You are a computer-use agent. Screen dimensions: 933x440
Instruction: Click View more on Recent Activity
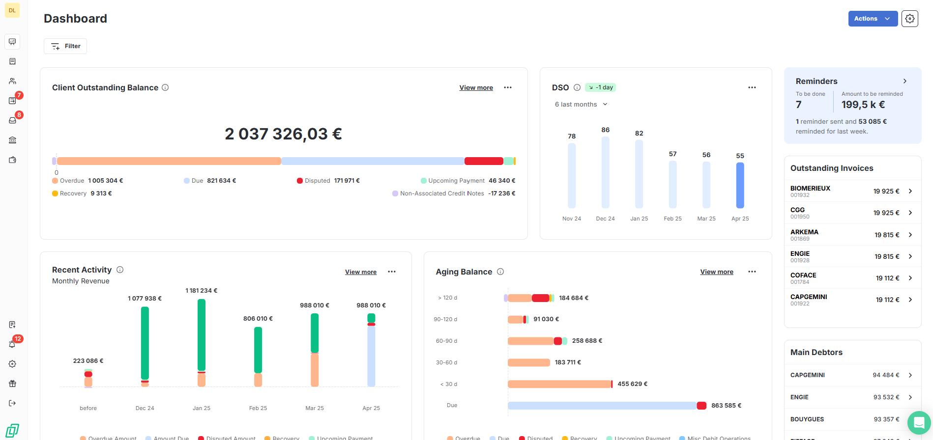coord(360,272)
